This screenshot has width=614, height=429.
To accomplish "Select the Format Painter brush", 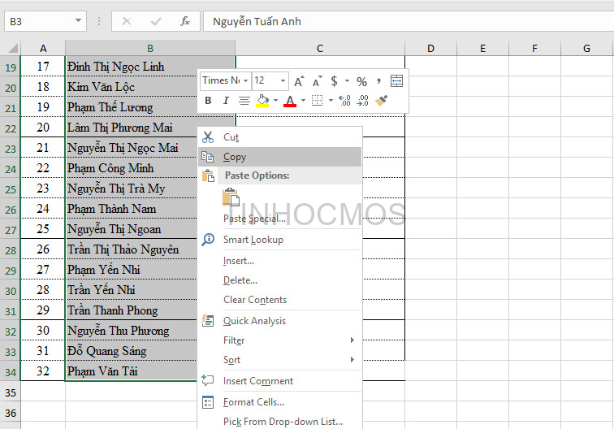I will pos(381,101).
